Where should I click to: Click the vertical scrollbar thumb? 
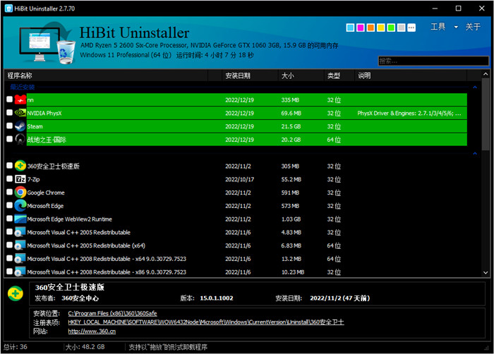(486, 115)
